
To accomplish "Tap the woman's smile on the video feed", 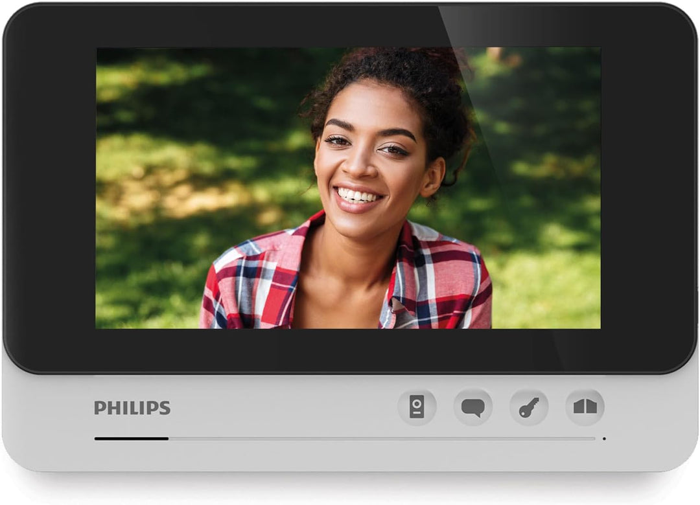I will tap(358, 196).
